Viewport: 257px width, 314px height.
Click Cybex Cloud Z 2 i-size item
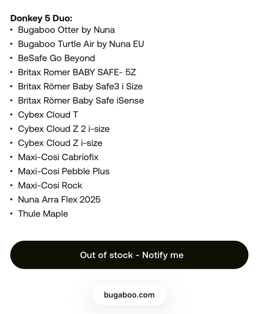pos(64,129)
